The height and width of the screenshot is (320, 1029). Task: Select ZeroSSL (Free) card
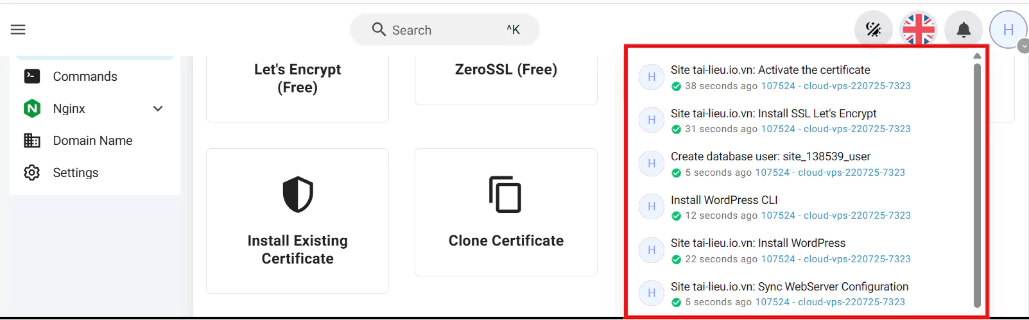point(506,71)
